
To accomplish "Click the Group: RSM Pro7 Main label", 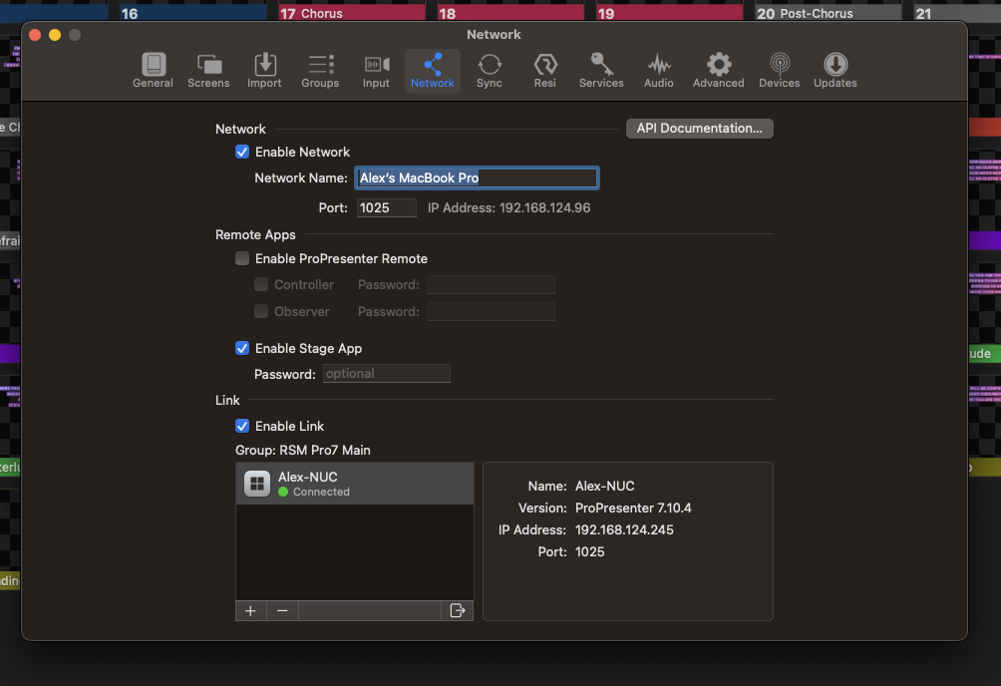I will point(303,451).
